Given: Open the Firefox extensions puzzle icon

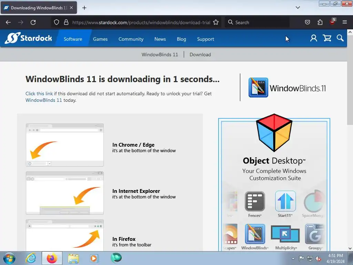Looking at the screenshot, I should click(320, 22).
